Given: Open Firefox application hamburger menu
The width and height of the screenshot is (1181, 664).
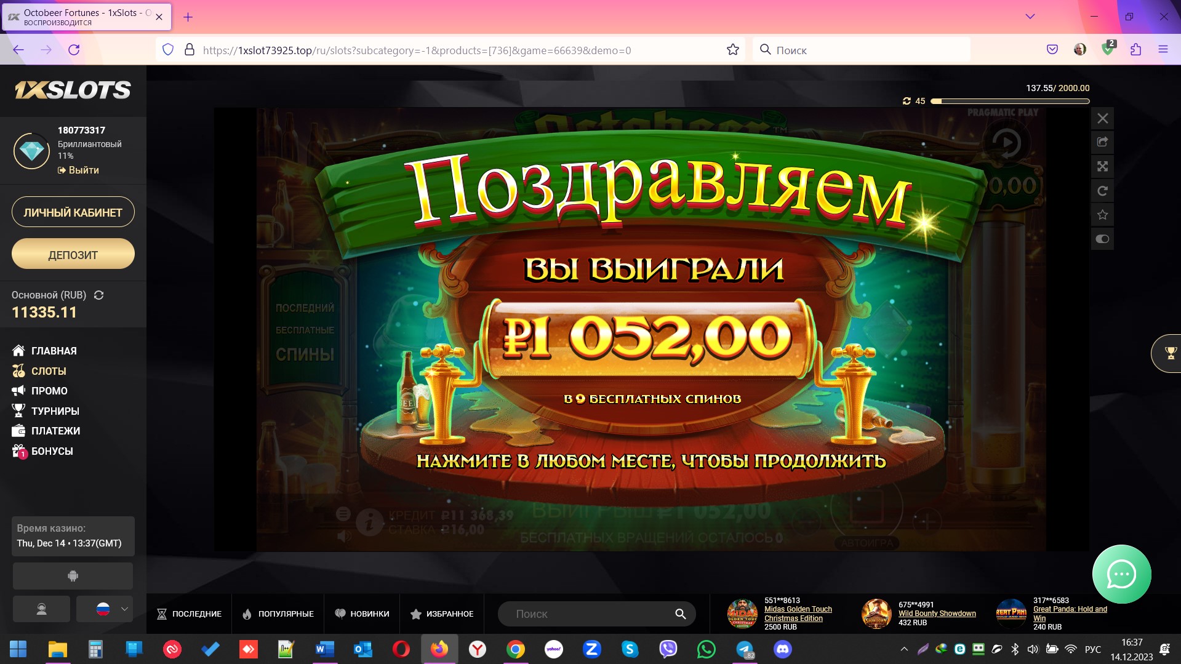Looking at the screenshot, I should 1163,50.
